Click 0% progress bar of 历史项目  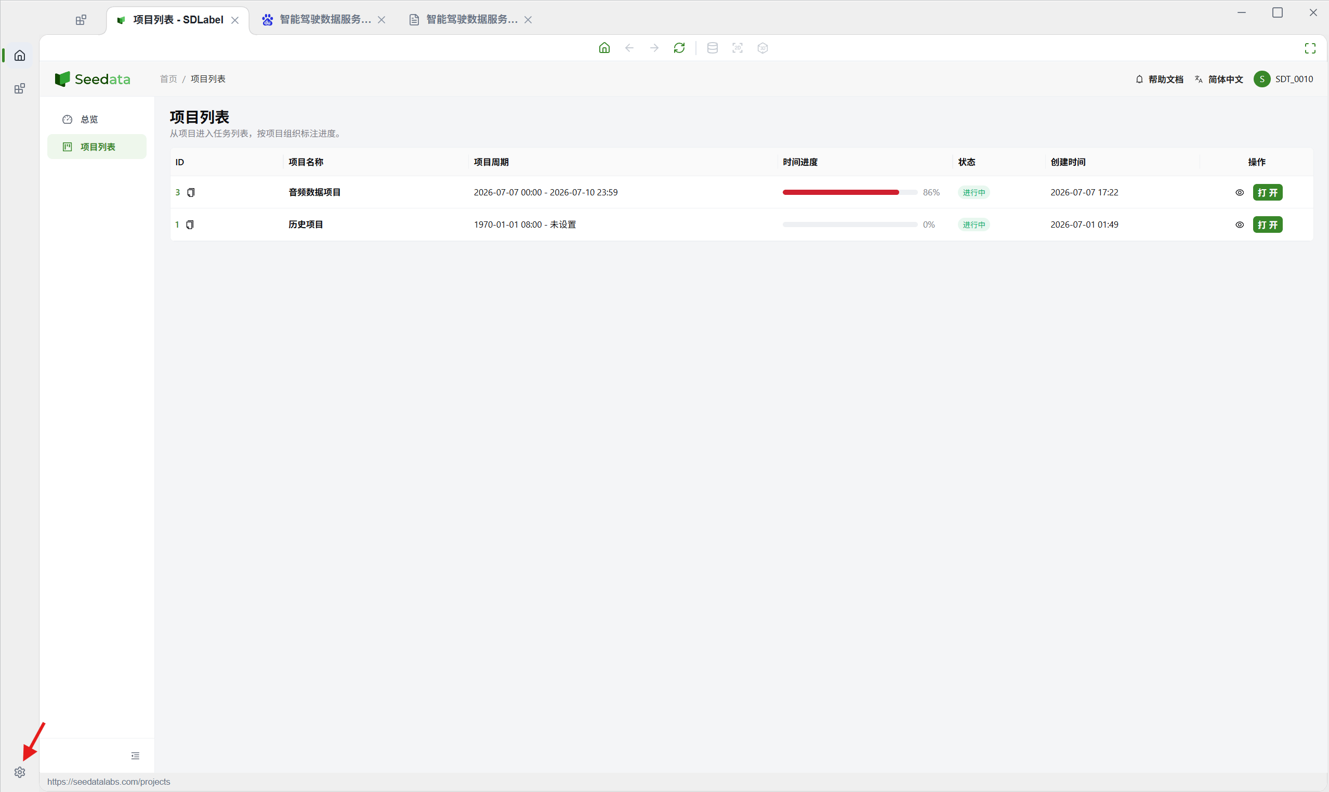tap(850, 225)
